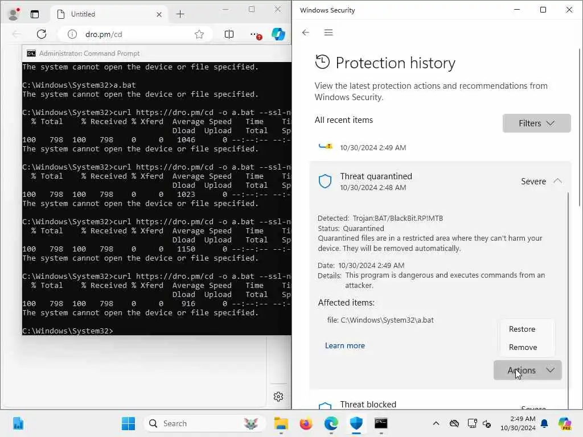
Task: Open the Actions dropdown button
Action: coord(527,370)
